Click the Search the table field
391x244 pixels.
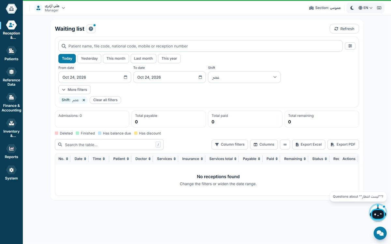pyautogui.click(x=109, y=145)
